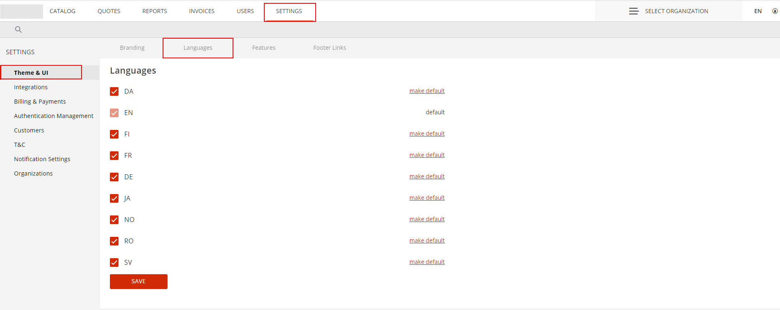Uncheck the SV language checkbox
This screenshot has width=780, height=310.
[114, 262]
